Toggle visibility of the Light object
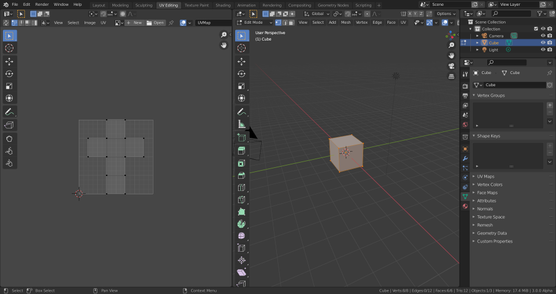556x294 pixels. coord(543,50)
